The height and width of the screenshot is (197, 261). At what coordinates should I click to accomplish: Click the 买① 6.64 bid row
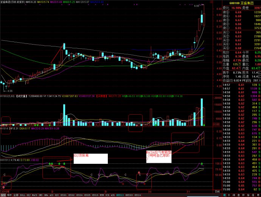point(242,32)
